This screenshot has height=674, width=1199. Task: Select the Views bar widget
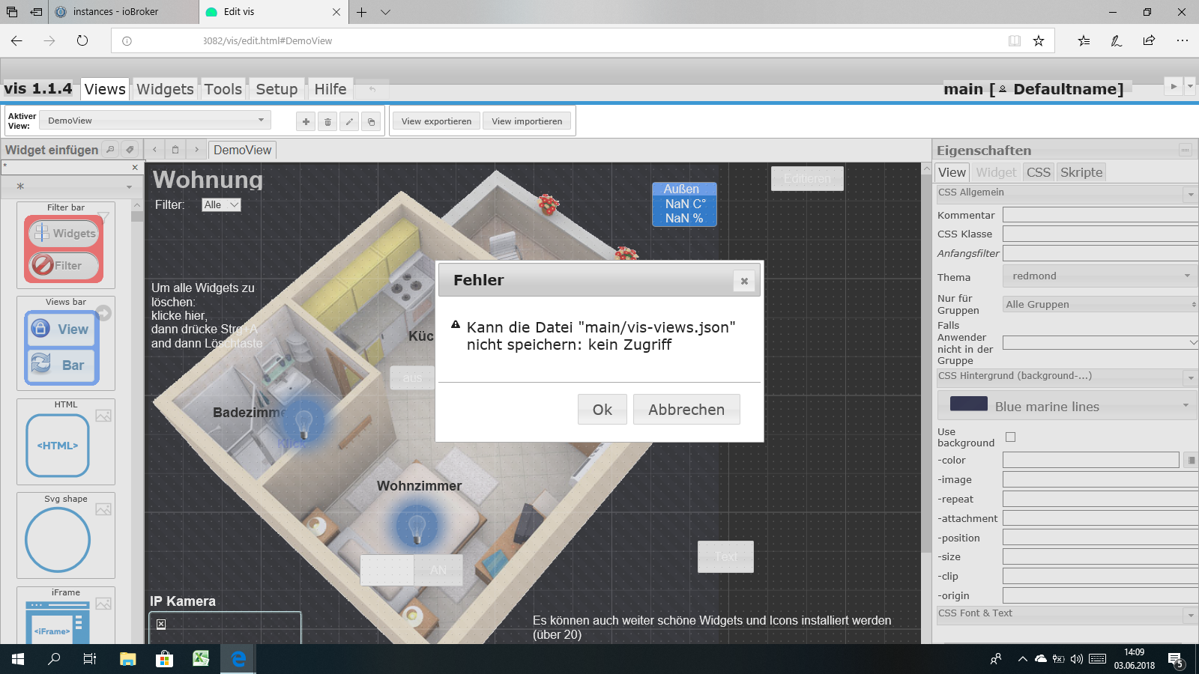pos(66,343)
